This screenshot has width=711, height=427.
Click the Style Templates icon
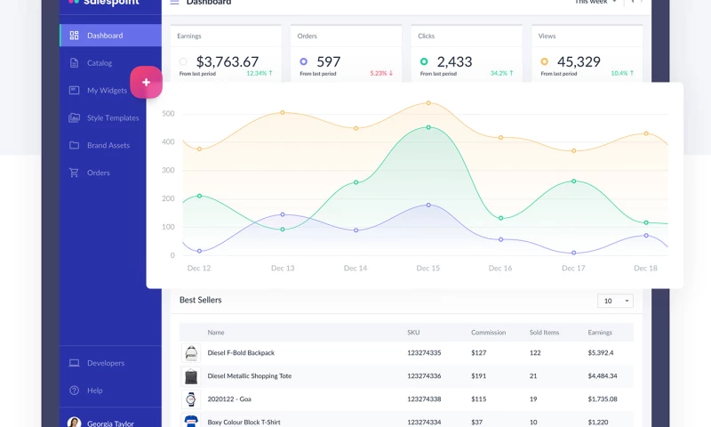(74, 117)
